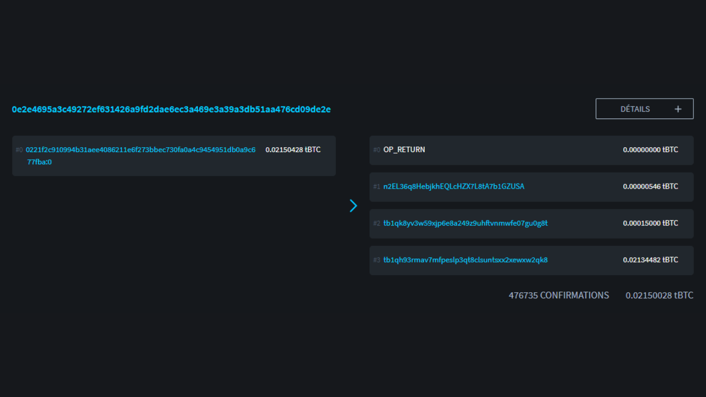Click the #2 output index label
The height and width of the screenshot is (397, 706).
tap(377, 223)
